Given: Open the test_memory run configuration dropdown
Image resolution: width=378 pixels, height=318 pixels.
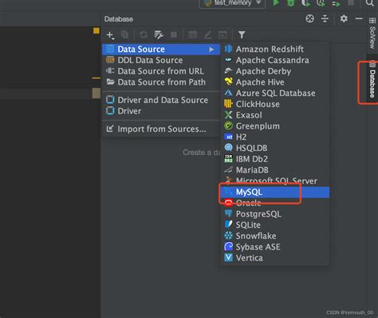Looking at the screenshot, I should pyautogui.click(x=232, y=3).
